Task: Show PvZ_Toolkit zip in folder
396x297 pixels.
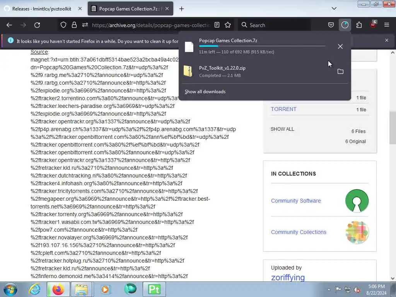Action: [340, 72]
